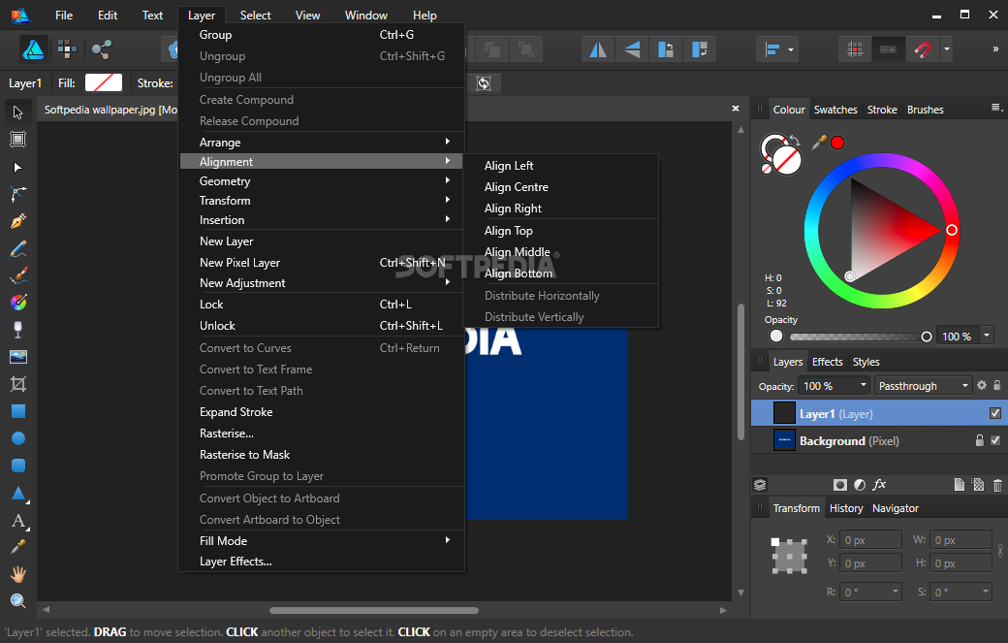Screen dimensions: 1008x643
Task: Select the Move tool arrow
Action: pyautogui.click(x=18, y=113)
